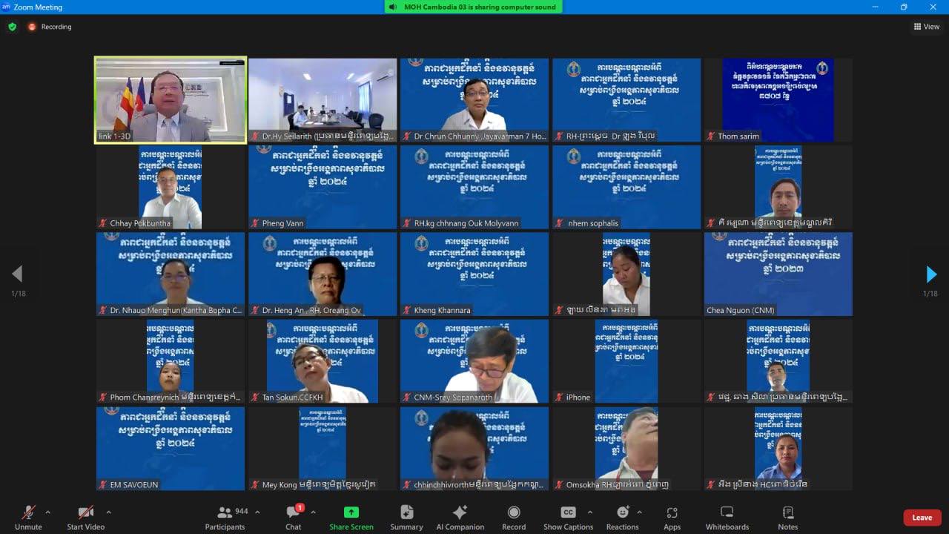
Task: Toggle microphone with Unmute button
Action: tap(28, 517)
